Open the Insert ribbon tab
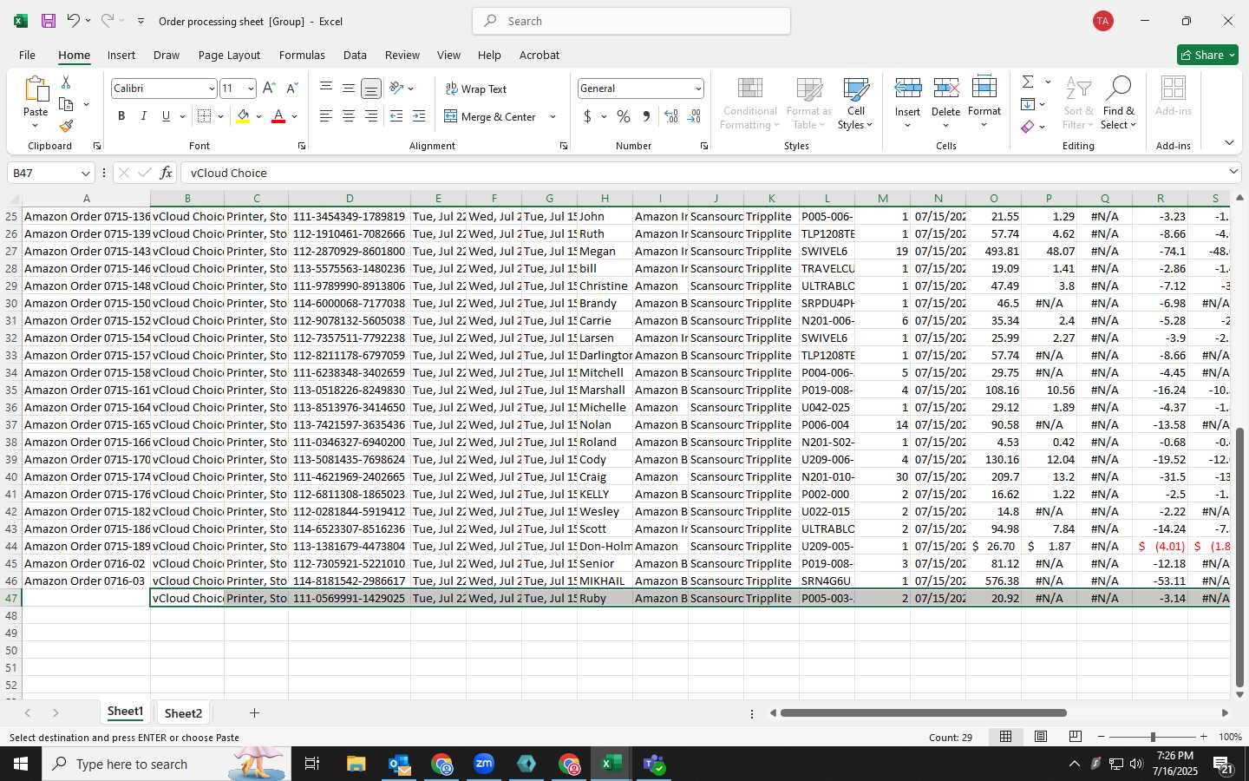Image resolution: width=1249 pixels, height=781 pixels. (121, 55)
